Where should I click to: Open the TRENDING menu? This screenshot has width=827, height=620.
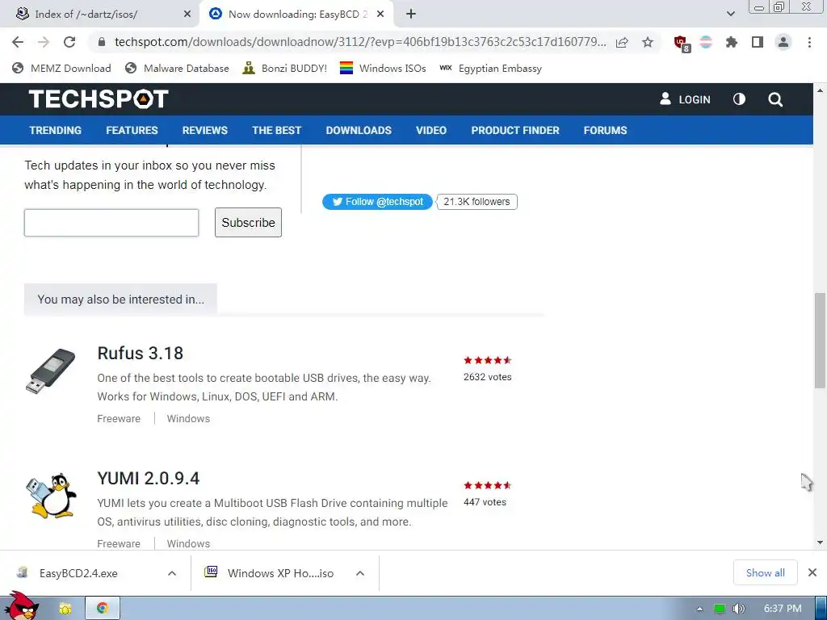pyautogui.click(x=56, y=130)
